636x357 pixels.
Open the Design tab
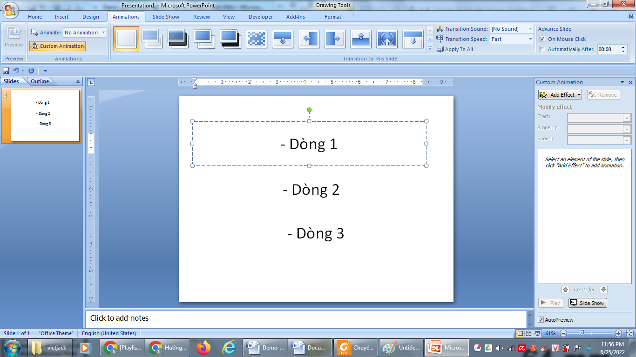click(x=91, y=17)
